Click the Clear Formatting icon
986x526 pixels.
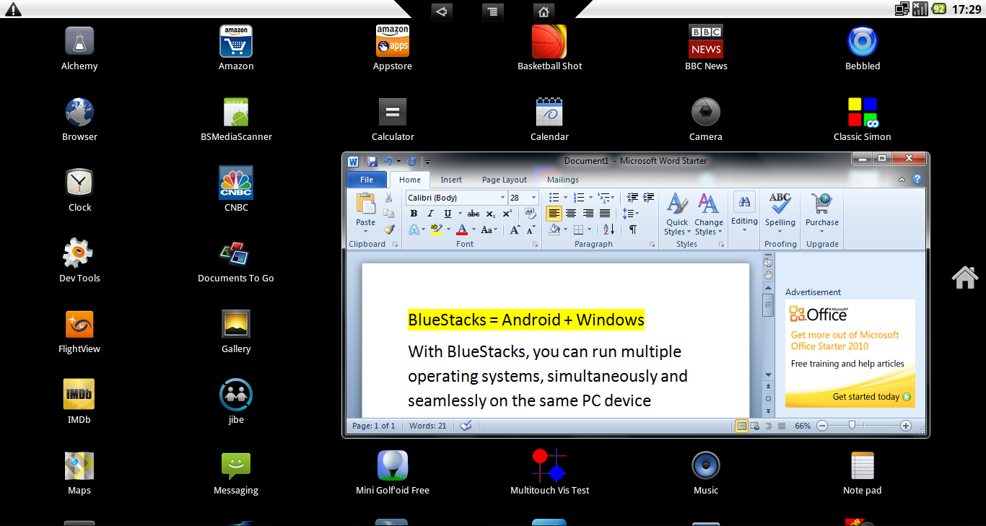click(531, 214)
